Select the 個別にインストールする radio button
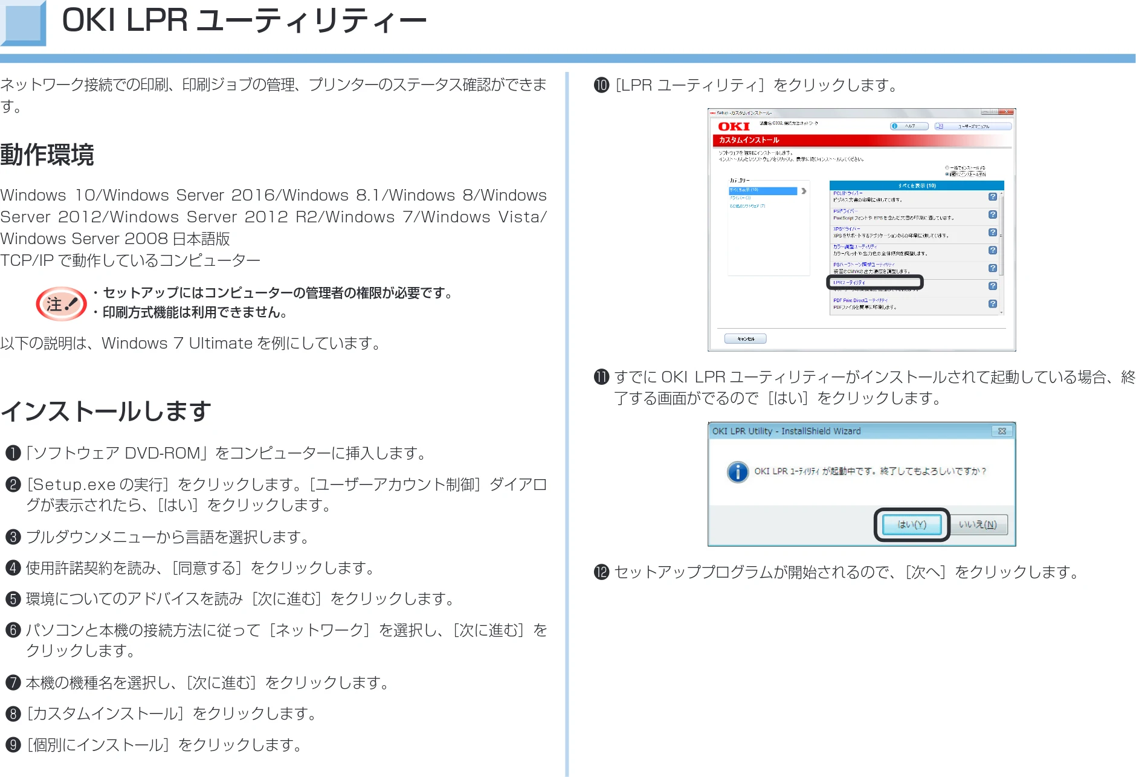Image resolution: width=1136 pixels, height=777 pixels. point(947,174)
